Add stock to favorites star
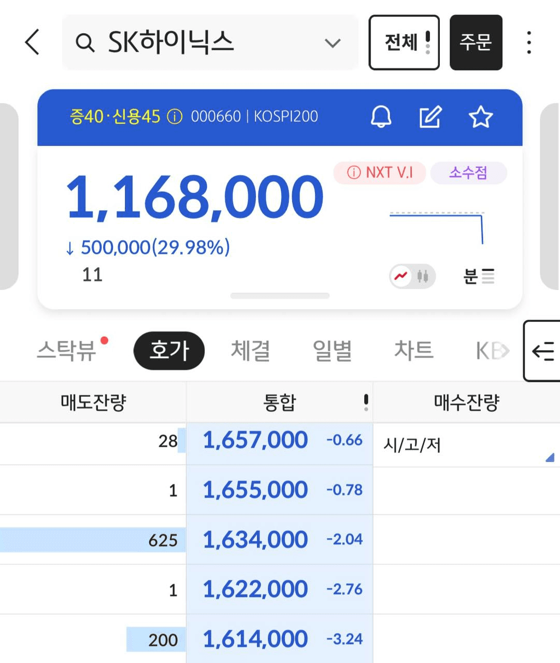The width and height of the screenshot is (560, 663). pos(481,117)
